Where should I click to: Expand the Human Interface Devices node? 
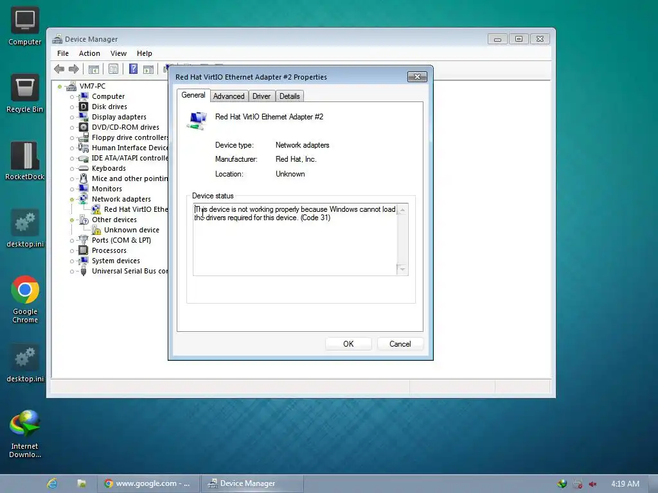pos(72,148)
